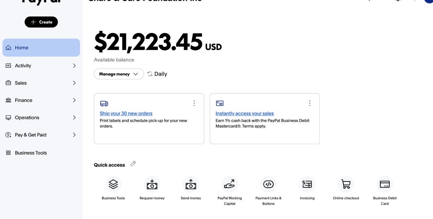433x219 pixels.
Task: Click the Home house icon
Action: 9,48
